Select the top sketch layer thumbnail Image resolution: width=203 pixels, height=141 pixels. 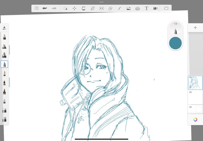point(195,83)
